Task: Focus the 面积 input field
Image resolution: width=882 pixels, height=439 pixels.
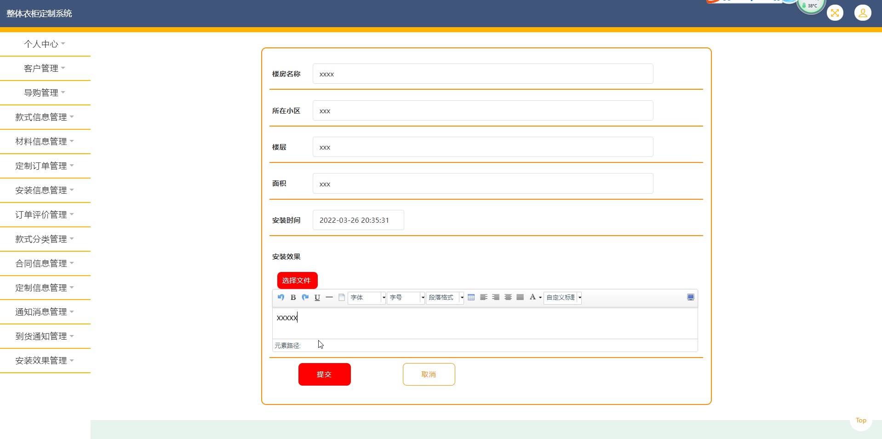Action: (x=483, y=184)
